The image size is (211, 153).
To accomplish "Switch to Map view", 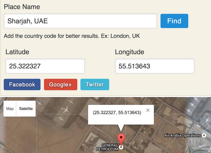I will tap(10, 109).
